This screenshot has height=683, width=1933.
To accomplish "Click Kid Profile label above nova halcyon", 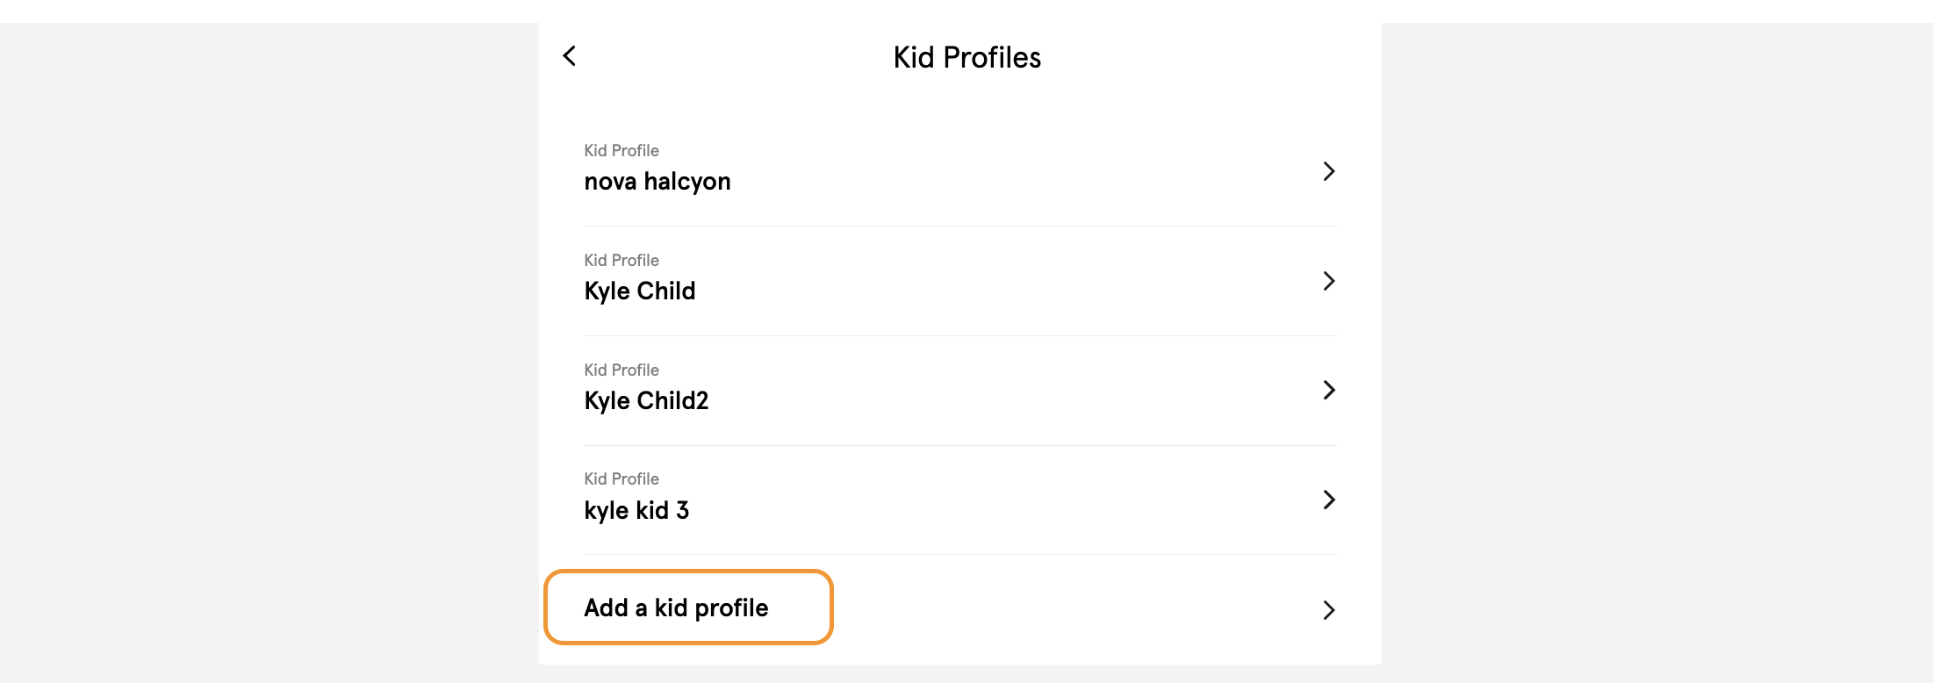I will (x=622, y=151).
